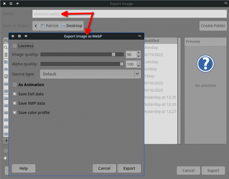Click the Source type dropdown arrow
This screenshot has width=229, height=179.
(x=137, y=74)
